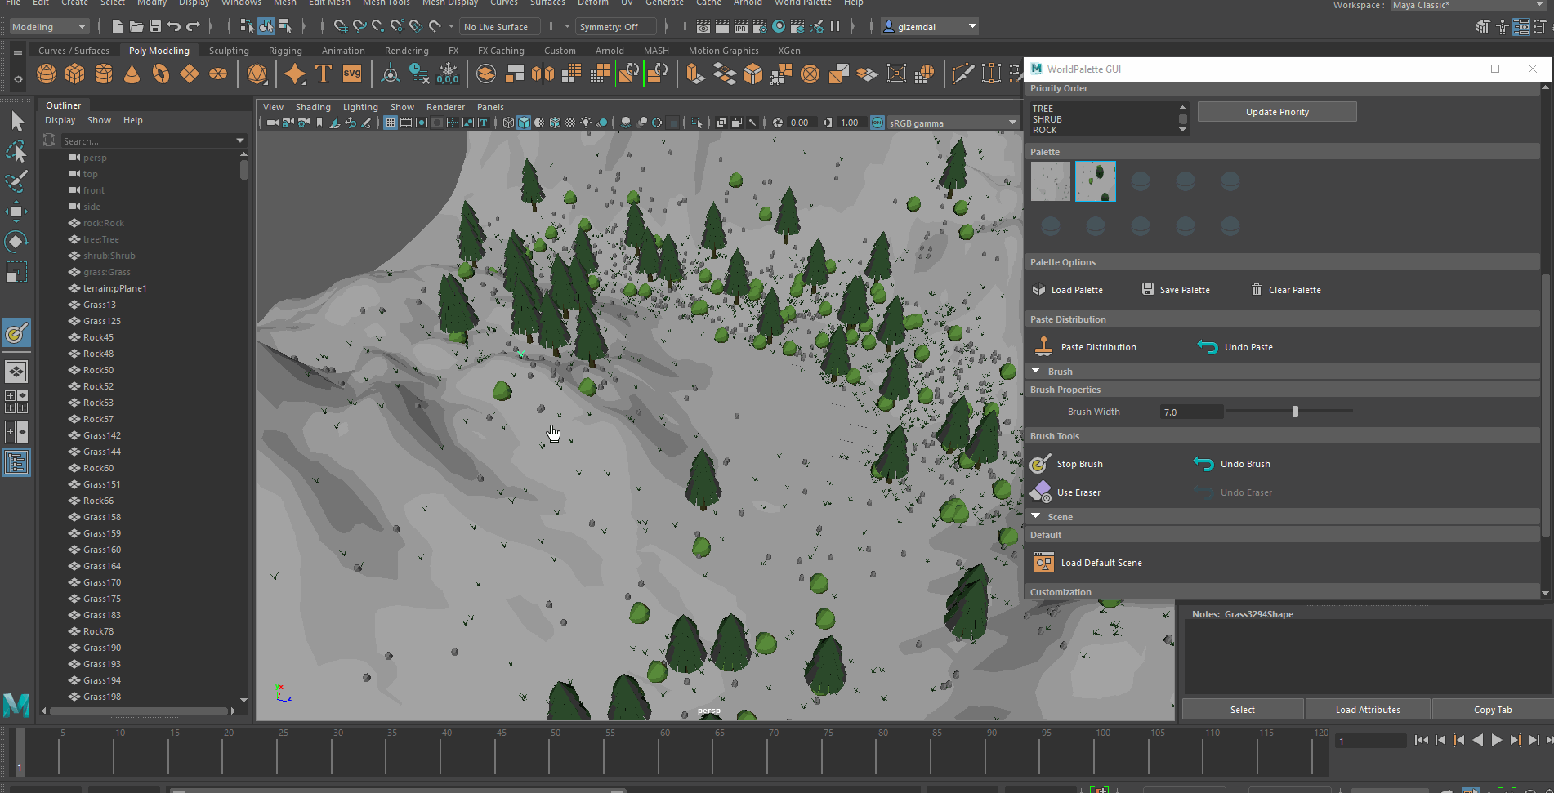1554x793 pixels.
Task: Collapse the Scene section
Action: point(1036,517)
